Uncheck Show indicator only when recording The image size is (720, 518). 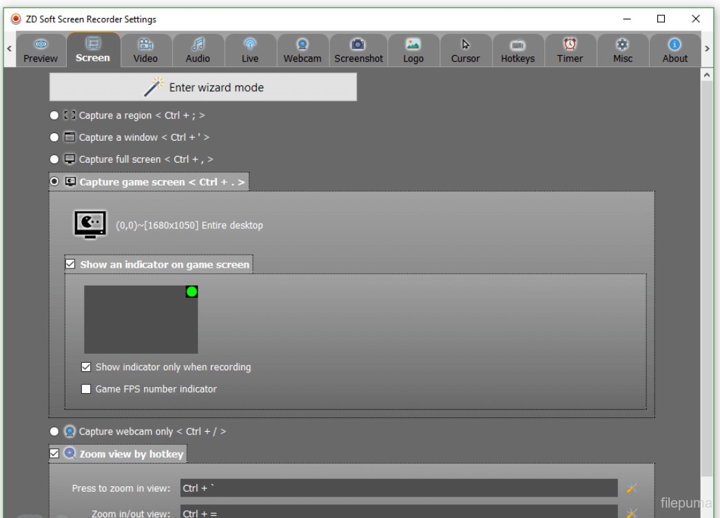[x=86, y=367]
